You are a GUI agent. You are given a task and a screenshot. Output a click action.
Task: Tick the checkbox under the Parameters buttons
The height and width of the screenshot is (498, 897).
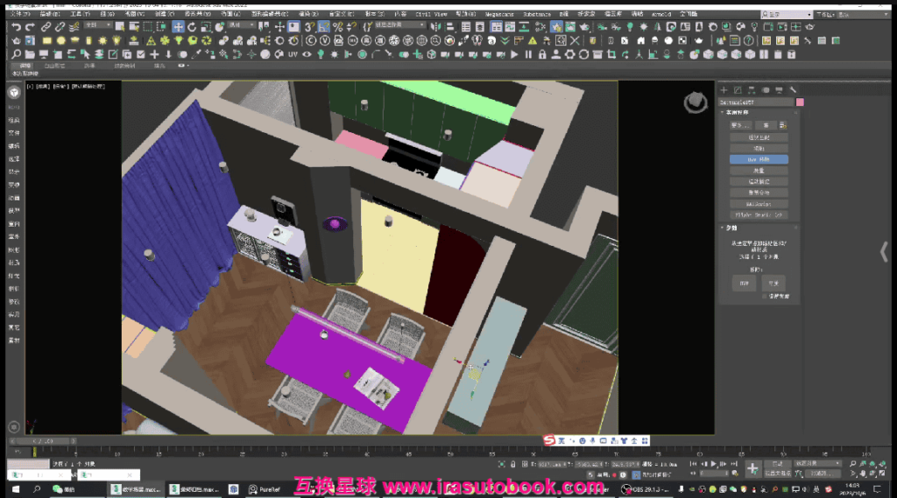764,296
